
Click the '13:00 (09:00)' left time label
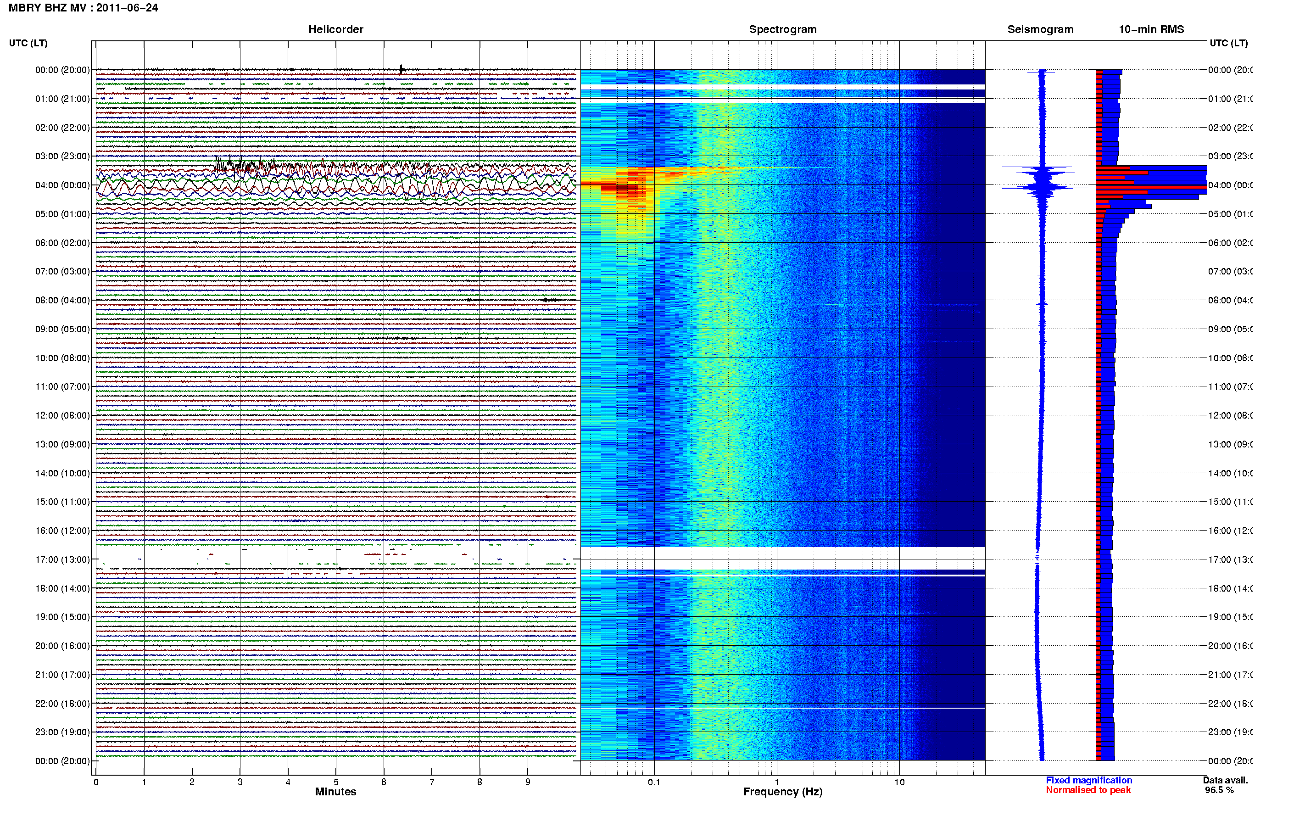click(x=62, y=444)
